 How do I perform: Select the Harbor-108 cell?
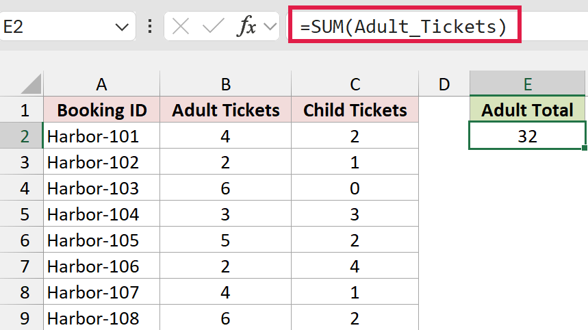[x=101, y=318]
